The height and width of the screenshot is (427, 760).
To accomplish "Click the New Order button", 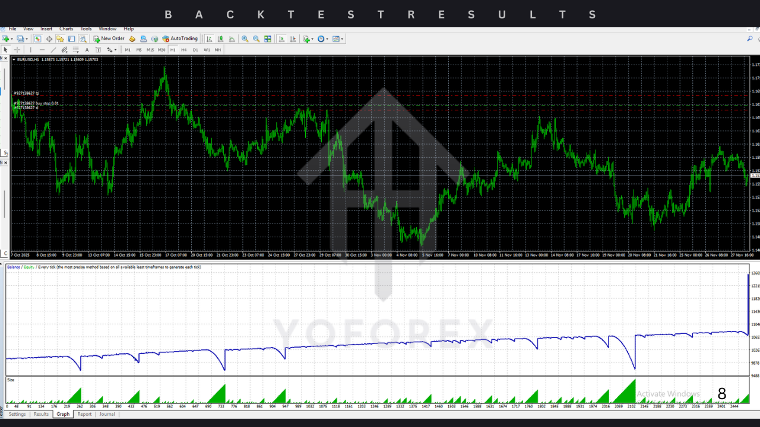I will coord(109,39).
